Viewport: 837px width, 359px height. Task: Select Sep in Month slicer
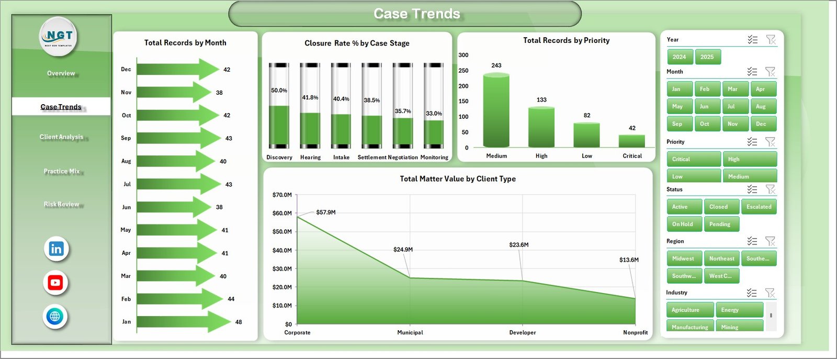680,124
